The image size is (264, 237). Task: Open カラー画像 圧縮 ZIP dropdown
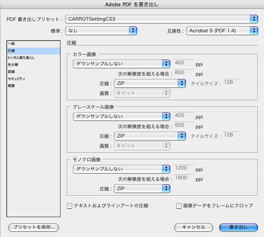(x=150, y=83)
